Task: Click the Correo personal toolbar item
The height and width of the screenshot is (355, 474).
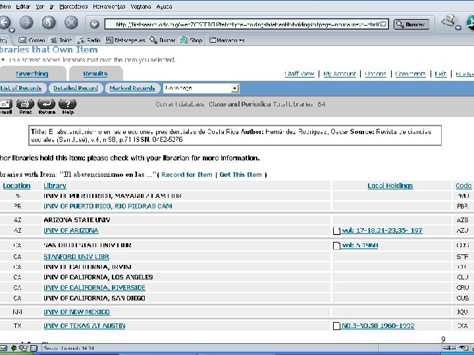Action: pos(32,40)
